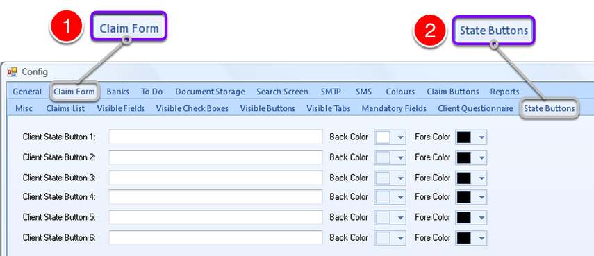Click black Fore Color swatch for Button 3
The height and width of the screenshot is (256, 594).
(464, 178)
